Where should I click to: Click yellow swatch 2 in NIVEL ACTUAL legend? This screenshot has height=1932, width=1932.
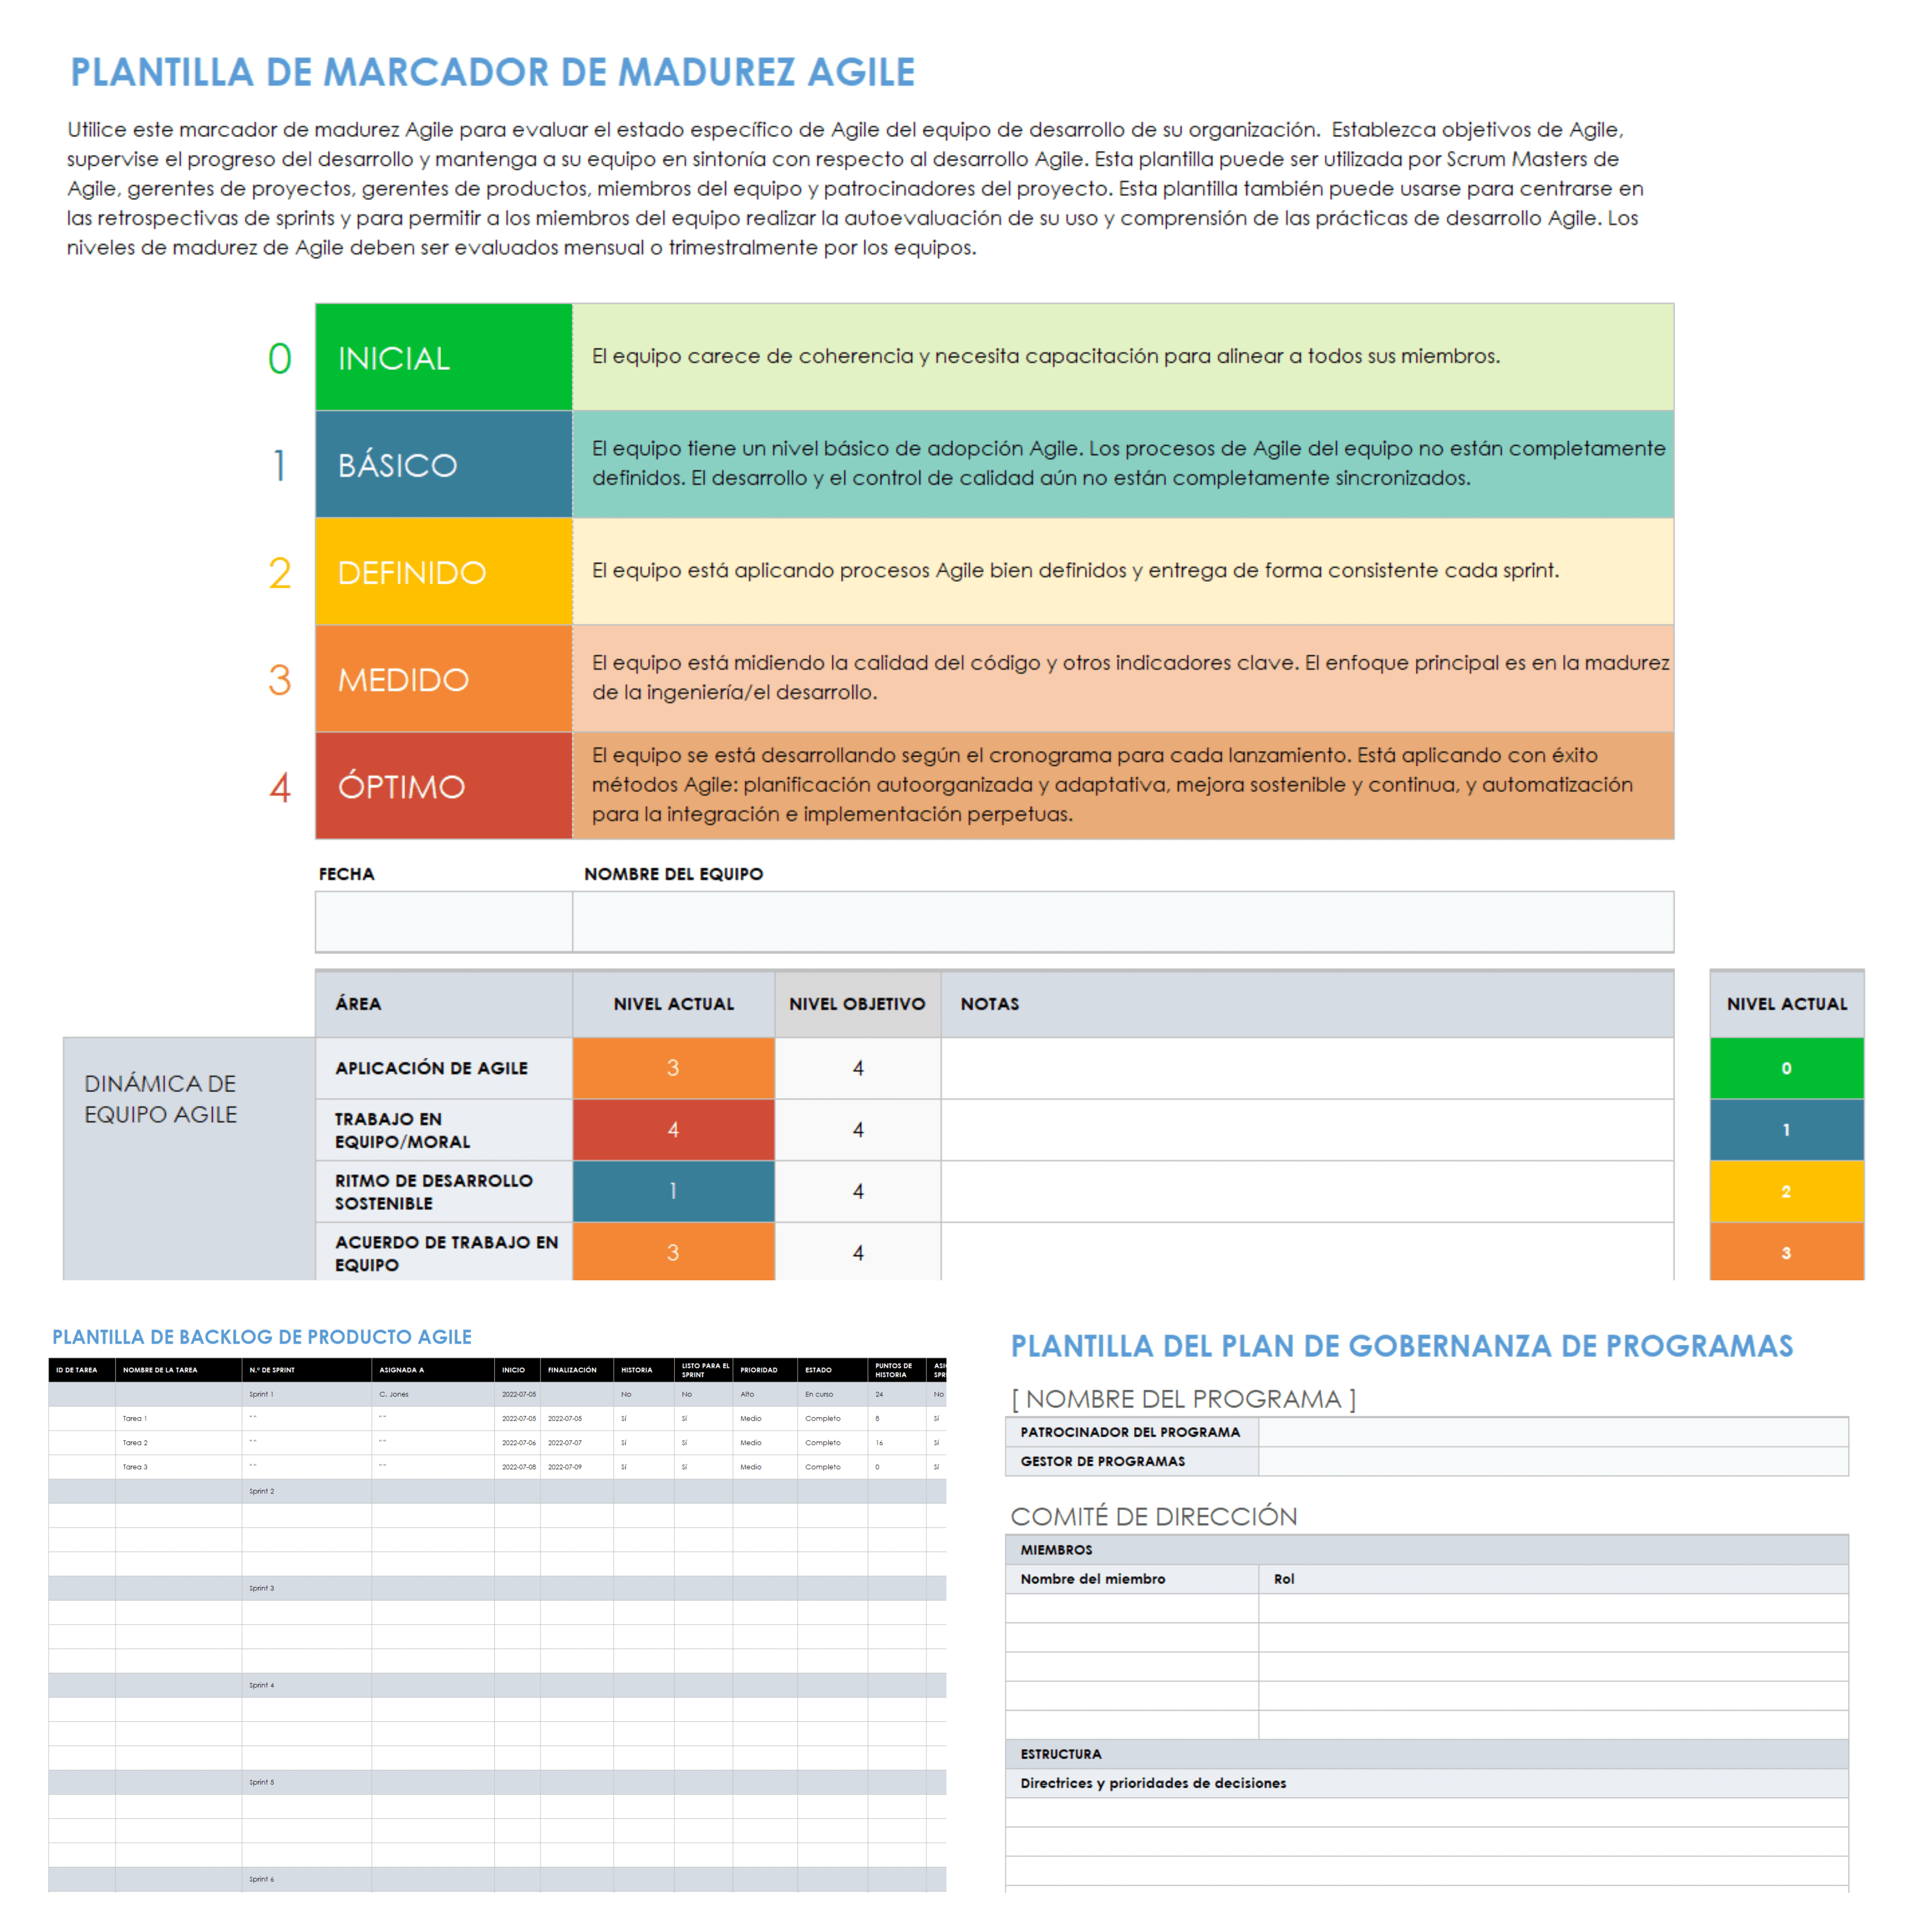[x=1786, y=1191]
